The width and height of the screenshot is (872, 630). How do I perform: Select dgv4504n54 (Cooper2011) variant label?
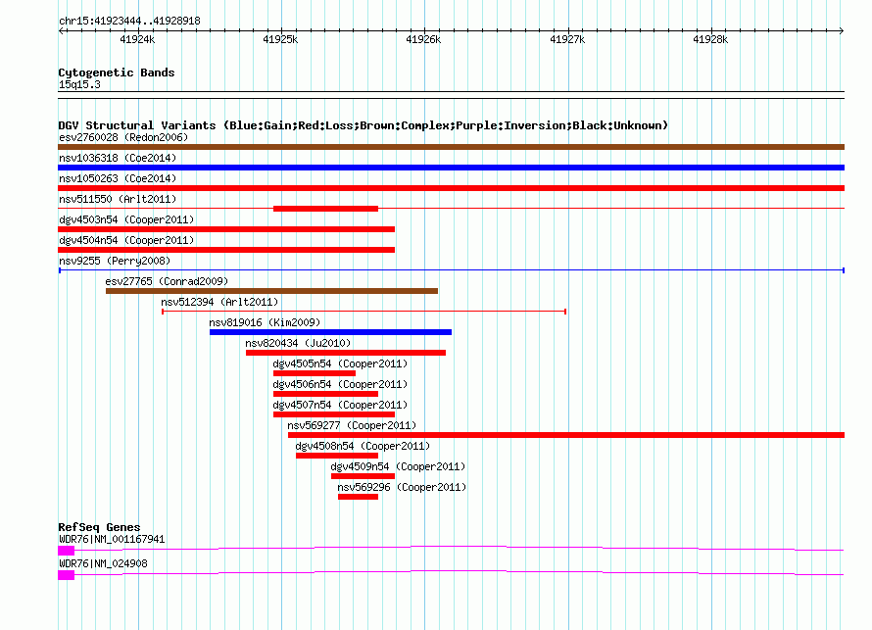(x=126, y=240)
